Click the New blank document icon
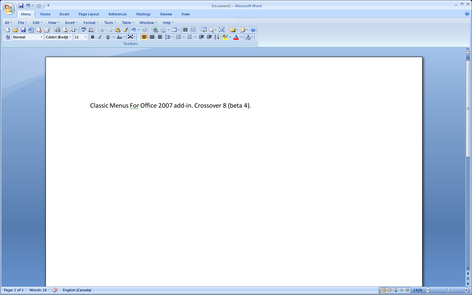Screen dimensions: 472x295 click(8, 30)
